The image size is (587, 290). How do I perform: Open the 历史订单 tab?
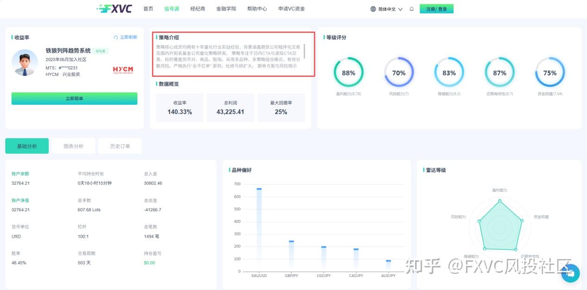coord(120,145)
